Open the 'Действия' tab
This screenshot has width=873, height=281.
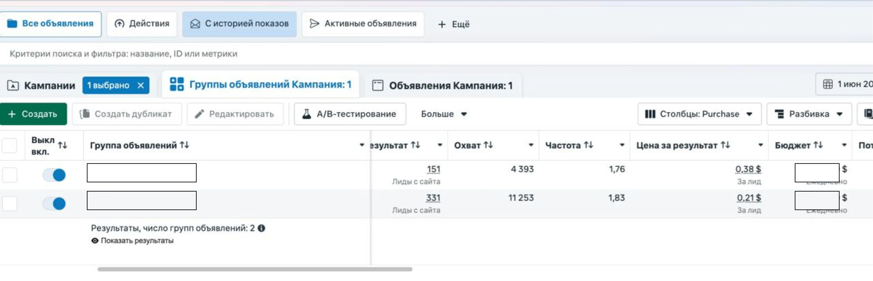coord(142,24)
